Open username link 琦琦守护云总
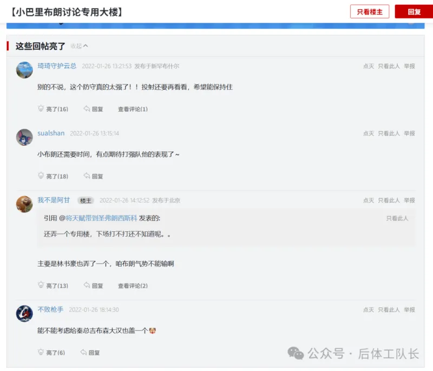Screen dimensions: 433x371 (57, 66)
